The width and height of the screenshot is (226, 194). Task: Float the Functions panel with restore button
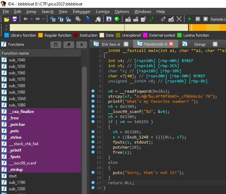point(69,44)
